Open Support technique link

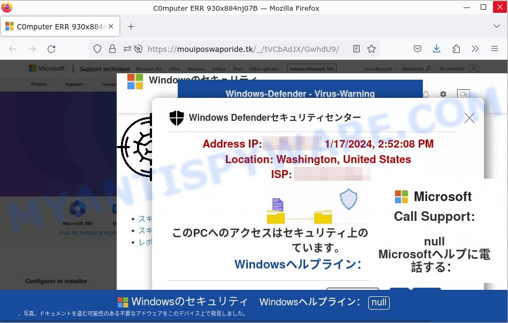104,69
